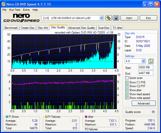
Task: Uncheck Show C1/PIE option
Action: pyautogui.click(x=127, y=82)
